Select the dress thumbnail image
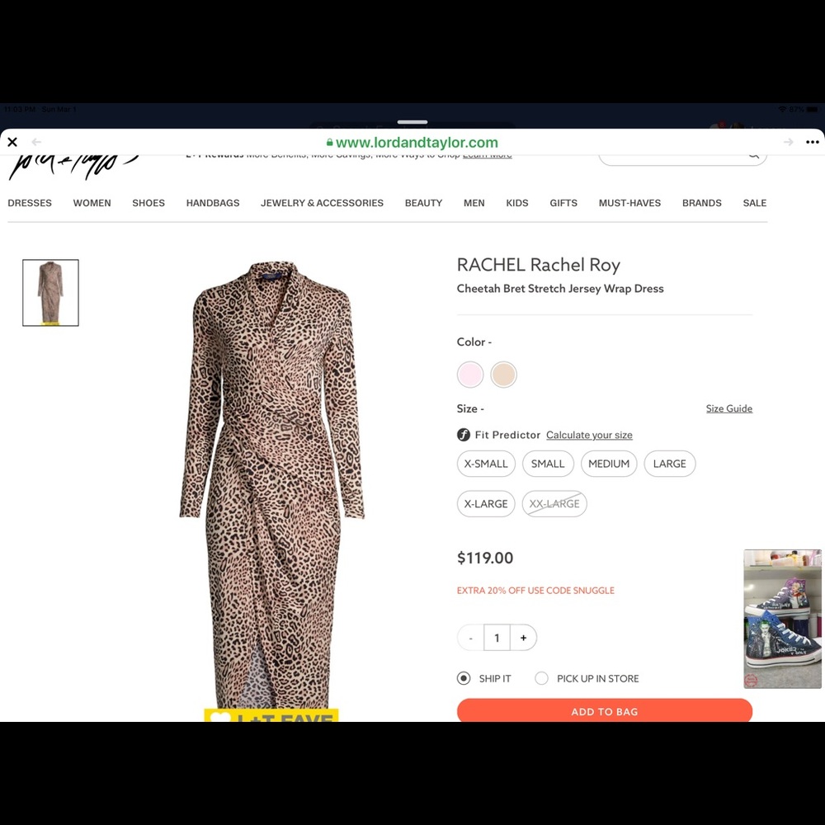825x825 pixels. pyautogui.click(x=50, y=293)
